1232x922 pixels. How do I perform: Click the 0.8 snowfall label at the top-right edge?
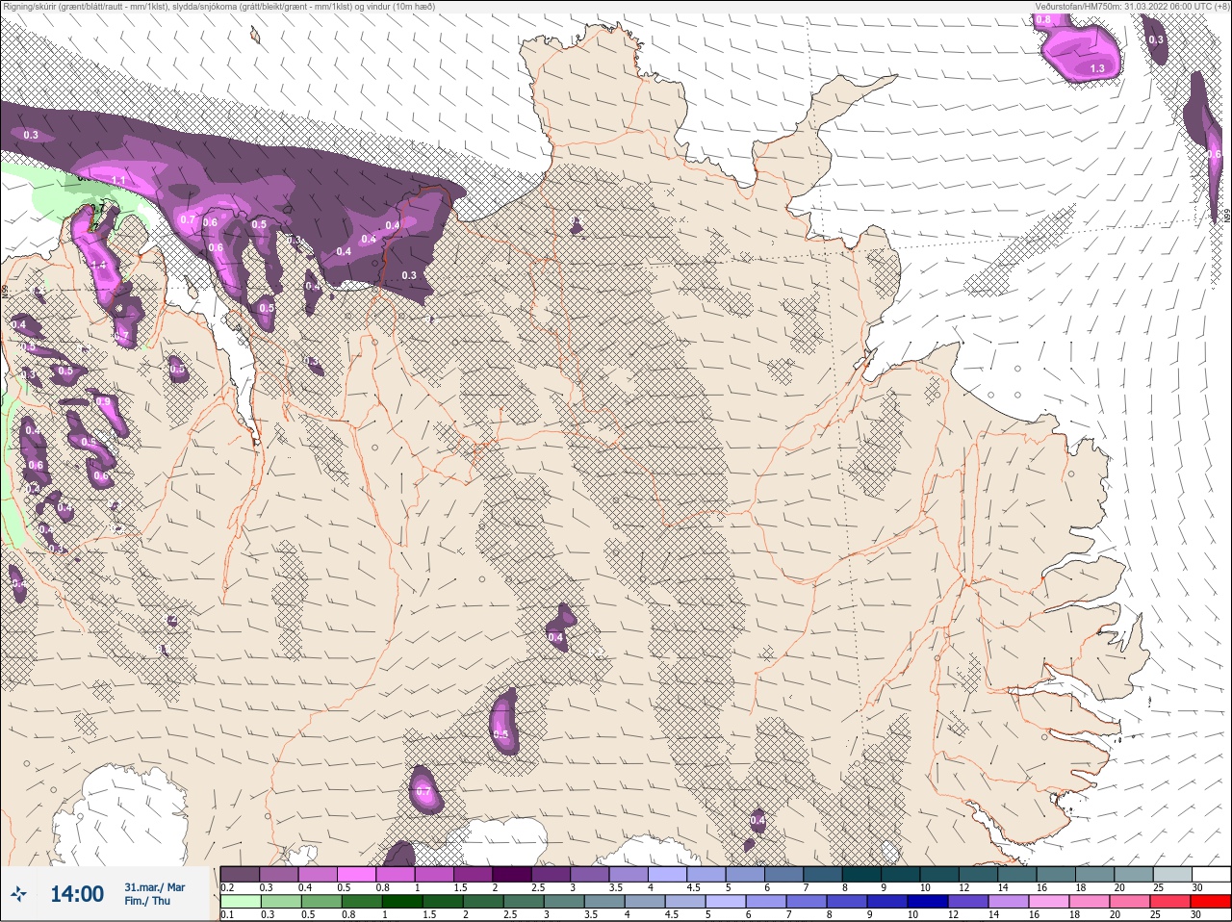(1043, 19)
